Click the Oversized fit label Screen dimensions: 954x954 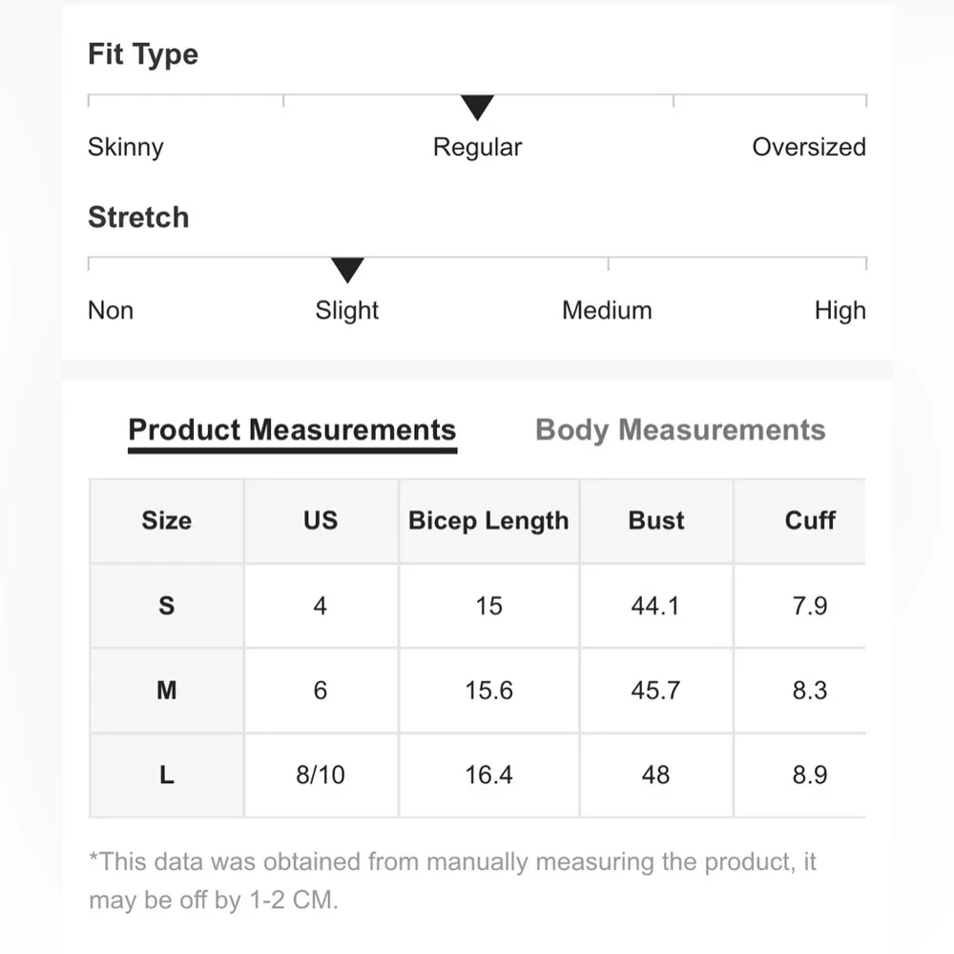point(808,148)
